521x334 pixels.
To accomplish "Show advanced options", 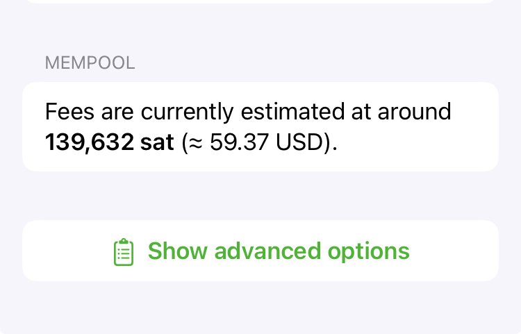I will click(260, 251).
